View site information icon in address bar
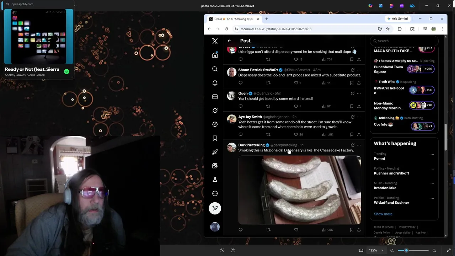The height and width of the screenshot is (256, 455). click(236, 29)
